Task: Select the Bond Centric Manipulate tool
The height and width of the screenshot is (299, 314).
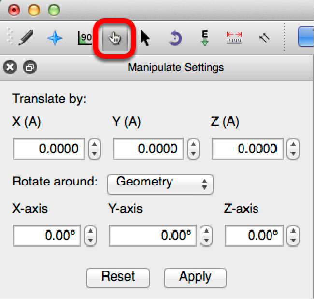Action: click(x=85, y=38)
